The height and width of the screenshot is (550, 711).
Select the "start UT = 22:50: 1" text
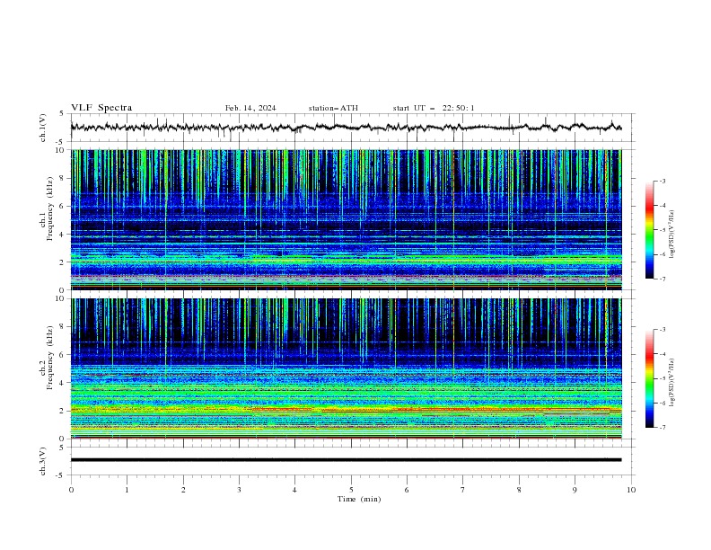point(434,108)
